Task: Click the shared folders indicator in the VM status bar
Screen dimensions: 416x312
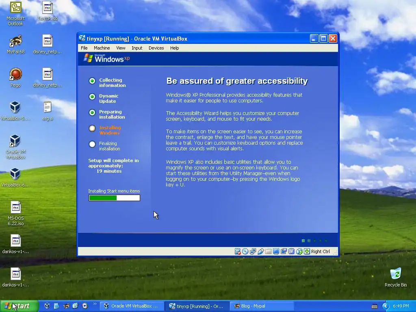Action: click(268, 251)
